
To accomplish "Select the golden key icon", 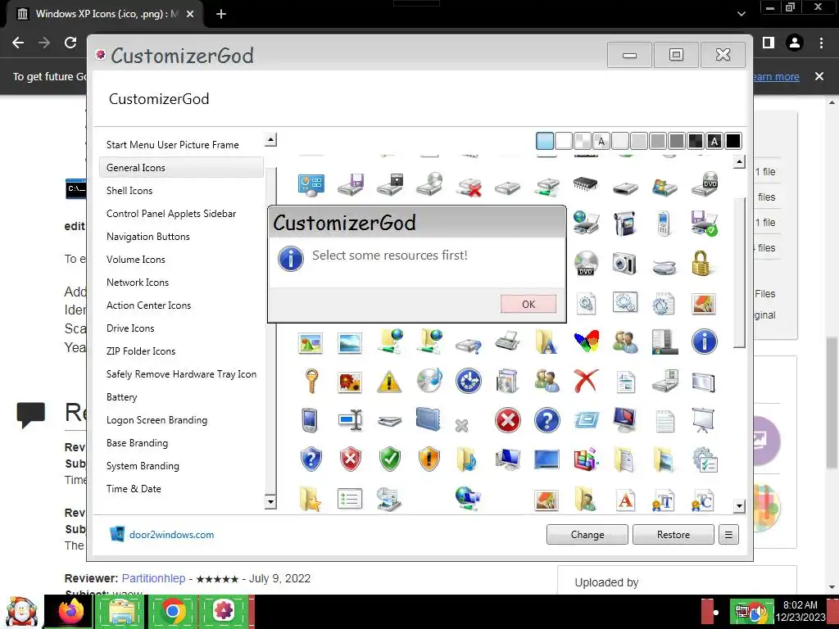I will coord(311,381).
